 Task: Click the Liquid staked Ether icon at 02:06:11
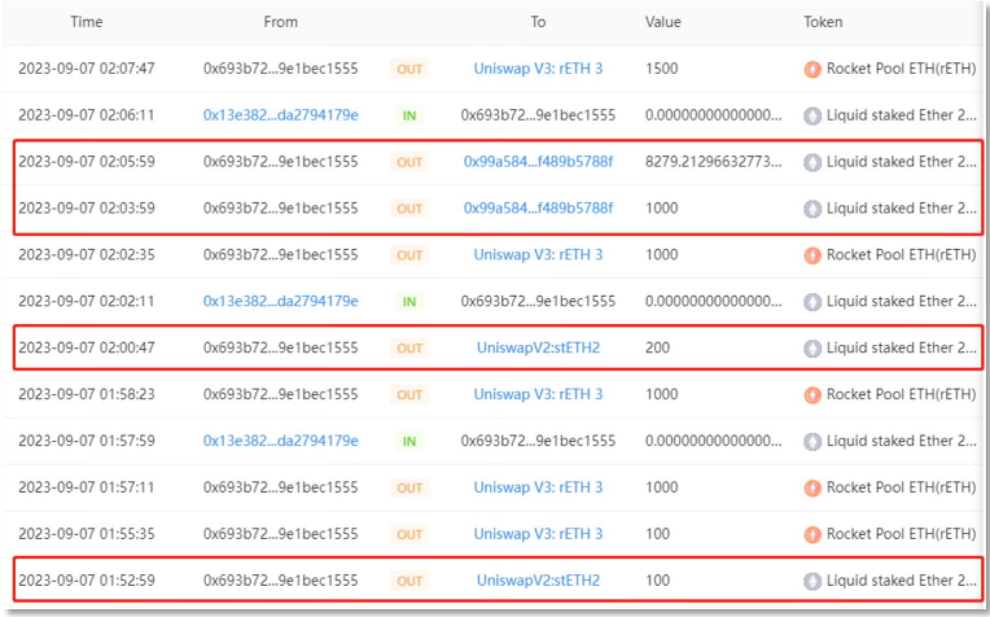(x=812, y=116)
